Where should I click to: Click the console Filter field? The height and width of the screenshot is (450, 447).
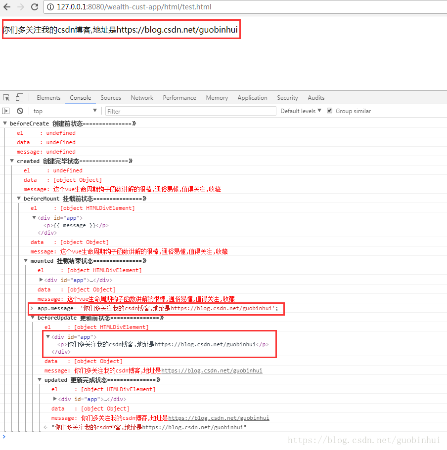(190, 111)
